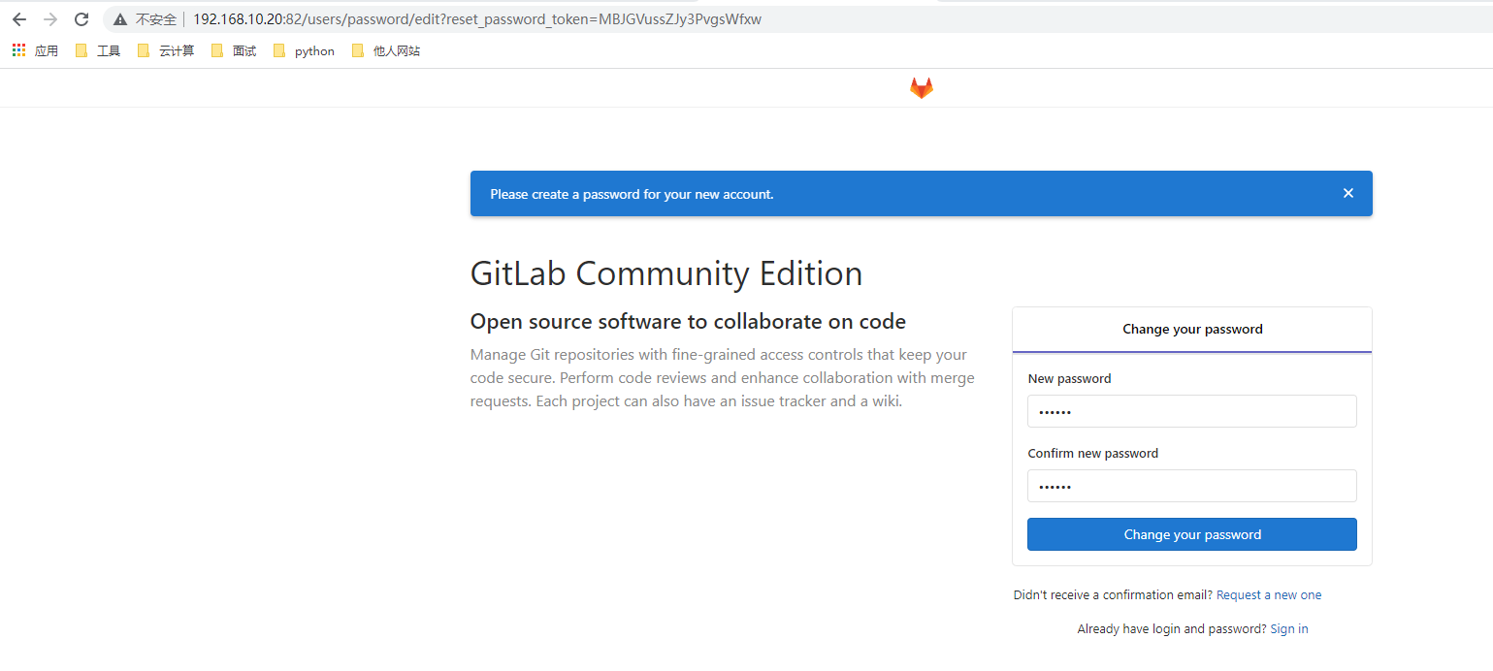Focus the New password field
The height and width of the screenshot is (671, 1493).
tap(1192, 411)
